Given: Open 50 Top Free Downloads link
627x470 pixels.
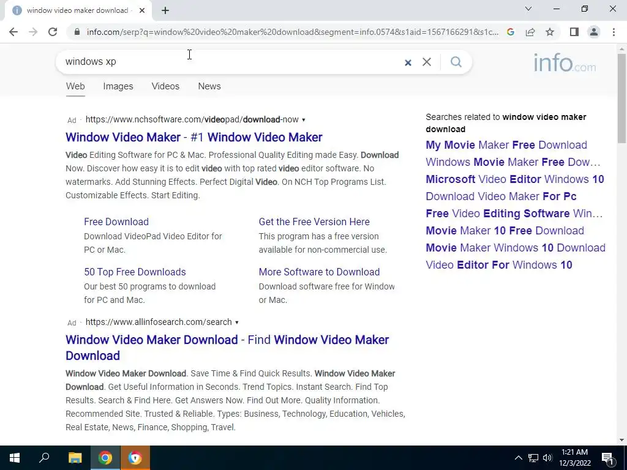Looking at the screenshot, I should point(135,272).
